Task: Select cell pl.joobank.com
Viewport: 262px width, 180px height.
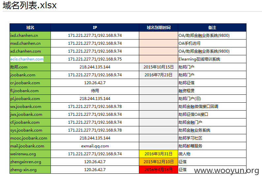Action: [30, 98]
